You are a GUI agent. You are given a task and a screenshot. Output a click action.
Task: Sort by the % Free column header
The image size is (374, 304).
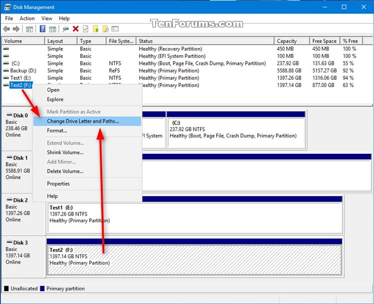click(x=352, y=41)
